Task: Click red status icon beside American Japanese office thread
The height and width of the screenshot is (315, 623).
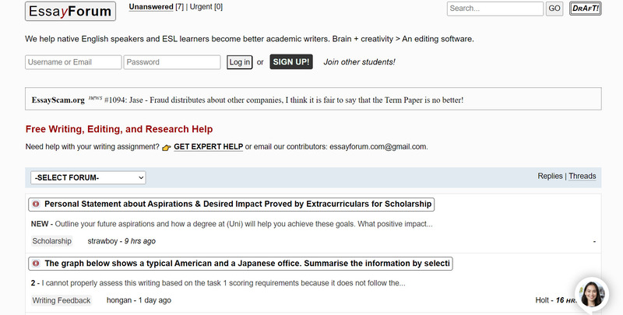Action: [36, 264]
